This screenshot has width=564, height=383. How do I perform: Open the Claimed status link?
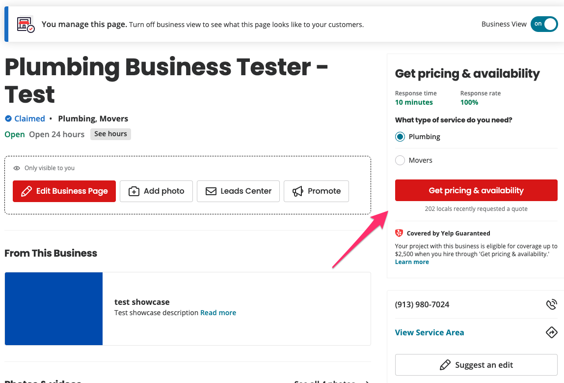(x=29, y=118)
